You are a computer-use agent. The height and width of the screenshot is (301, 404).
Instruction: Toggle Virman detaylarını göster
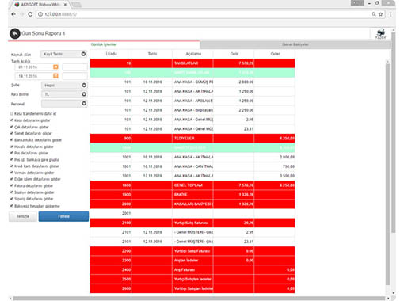[x=11, y=173]
